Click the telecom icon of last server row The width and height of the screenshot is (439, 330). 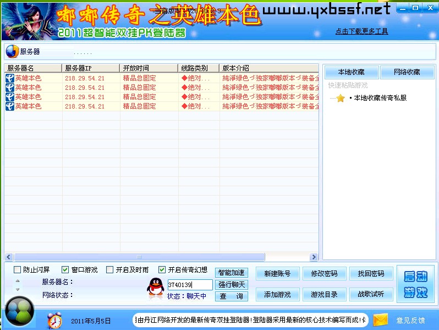click(10, 106)
